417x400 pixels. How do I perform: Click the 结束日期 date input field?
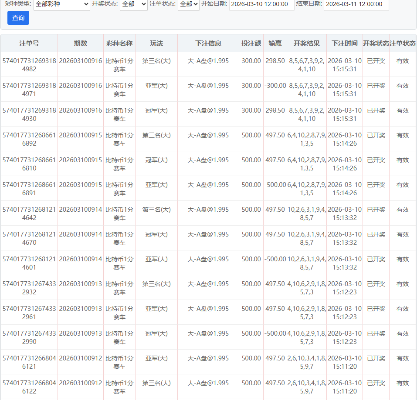pyautogui.click(x=356, y=4)
